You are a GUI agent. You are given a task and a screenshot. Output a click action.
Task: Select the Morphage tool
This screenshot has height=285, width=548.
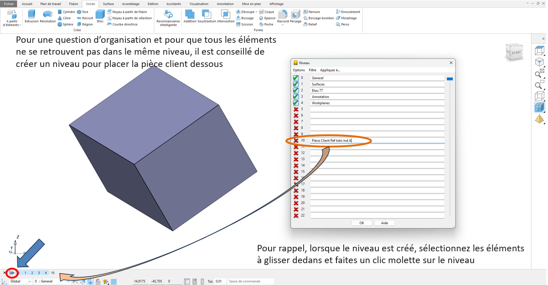click(346, 18)
